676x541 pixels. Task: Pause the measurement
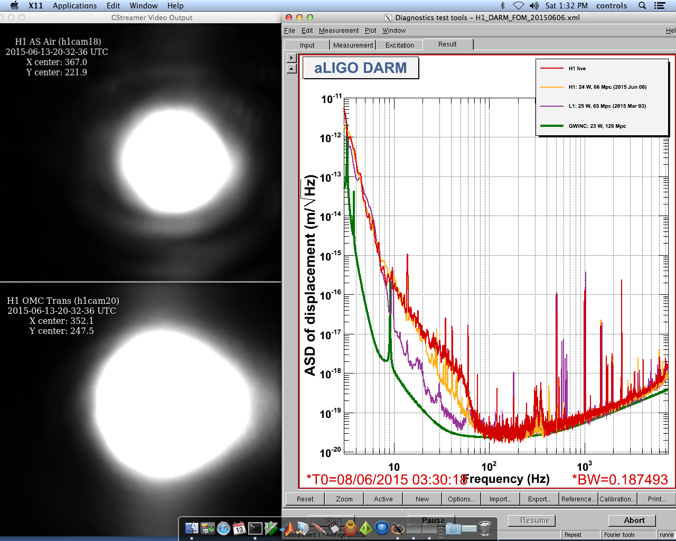(431, 520)
